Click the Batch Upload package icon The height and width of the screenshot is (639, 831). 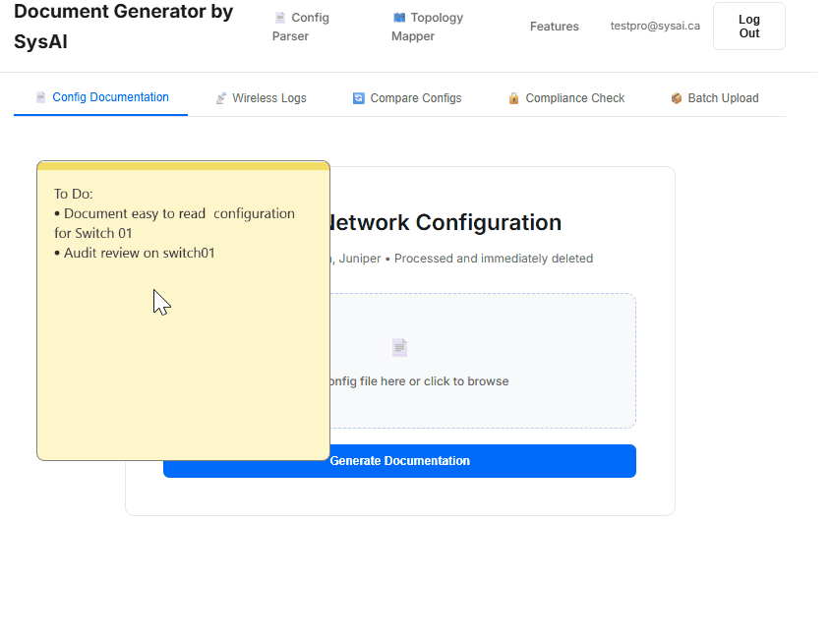(677, 98)
